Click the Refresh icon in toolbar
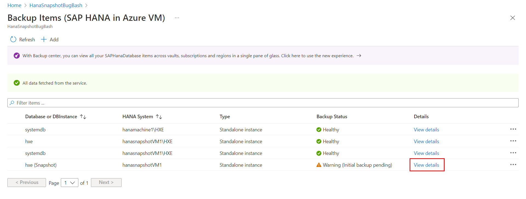 (x=13, y=39)
